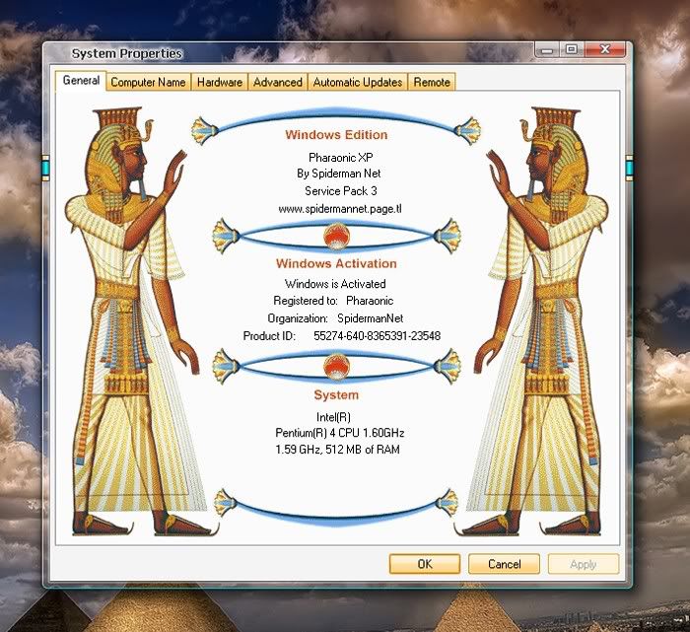Click the 'Service Pack 3' text
This screenshot has height=632, width=690.
point(341,191)
